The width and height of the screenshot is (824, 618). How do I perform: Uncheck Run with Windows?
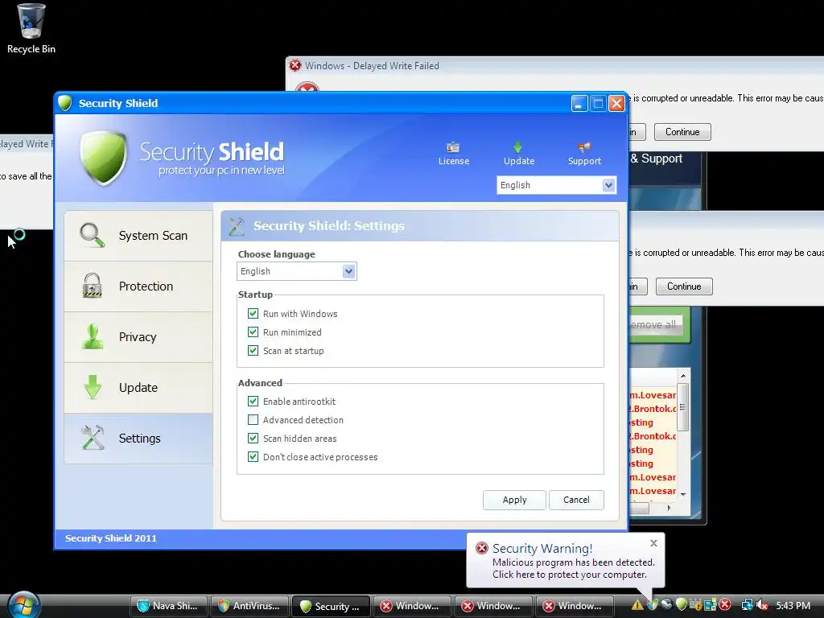[253, 314]
